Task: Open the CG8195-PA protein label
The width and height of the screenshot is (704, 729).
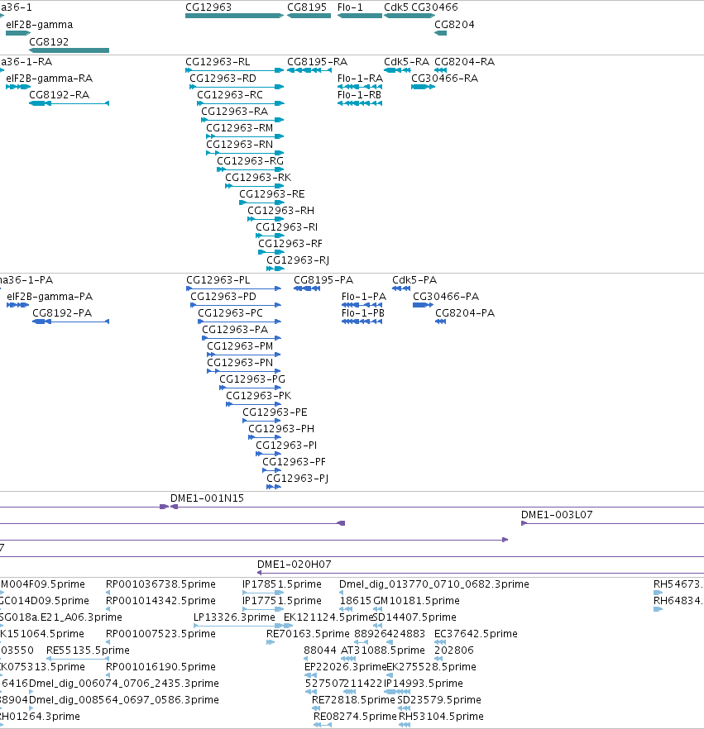Action: [323, 280]
